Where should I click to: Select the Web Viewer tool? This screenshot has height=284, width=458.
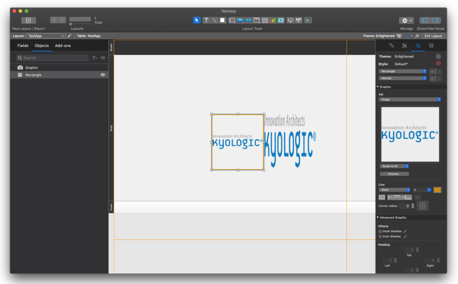pyautogui.click(x=281, y=20)
